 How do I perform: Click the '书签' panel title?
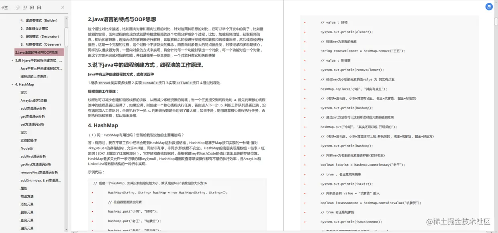click(x=4, y=7)
